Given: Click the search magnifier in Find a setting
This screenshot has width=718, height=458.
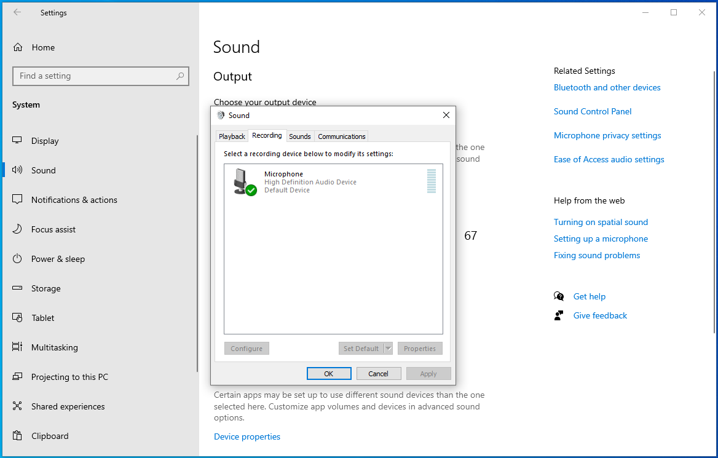Looking at the screenshot, I should 180,76.
